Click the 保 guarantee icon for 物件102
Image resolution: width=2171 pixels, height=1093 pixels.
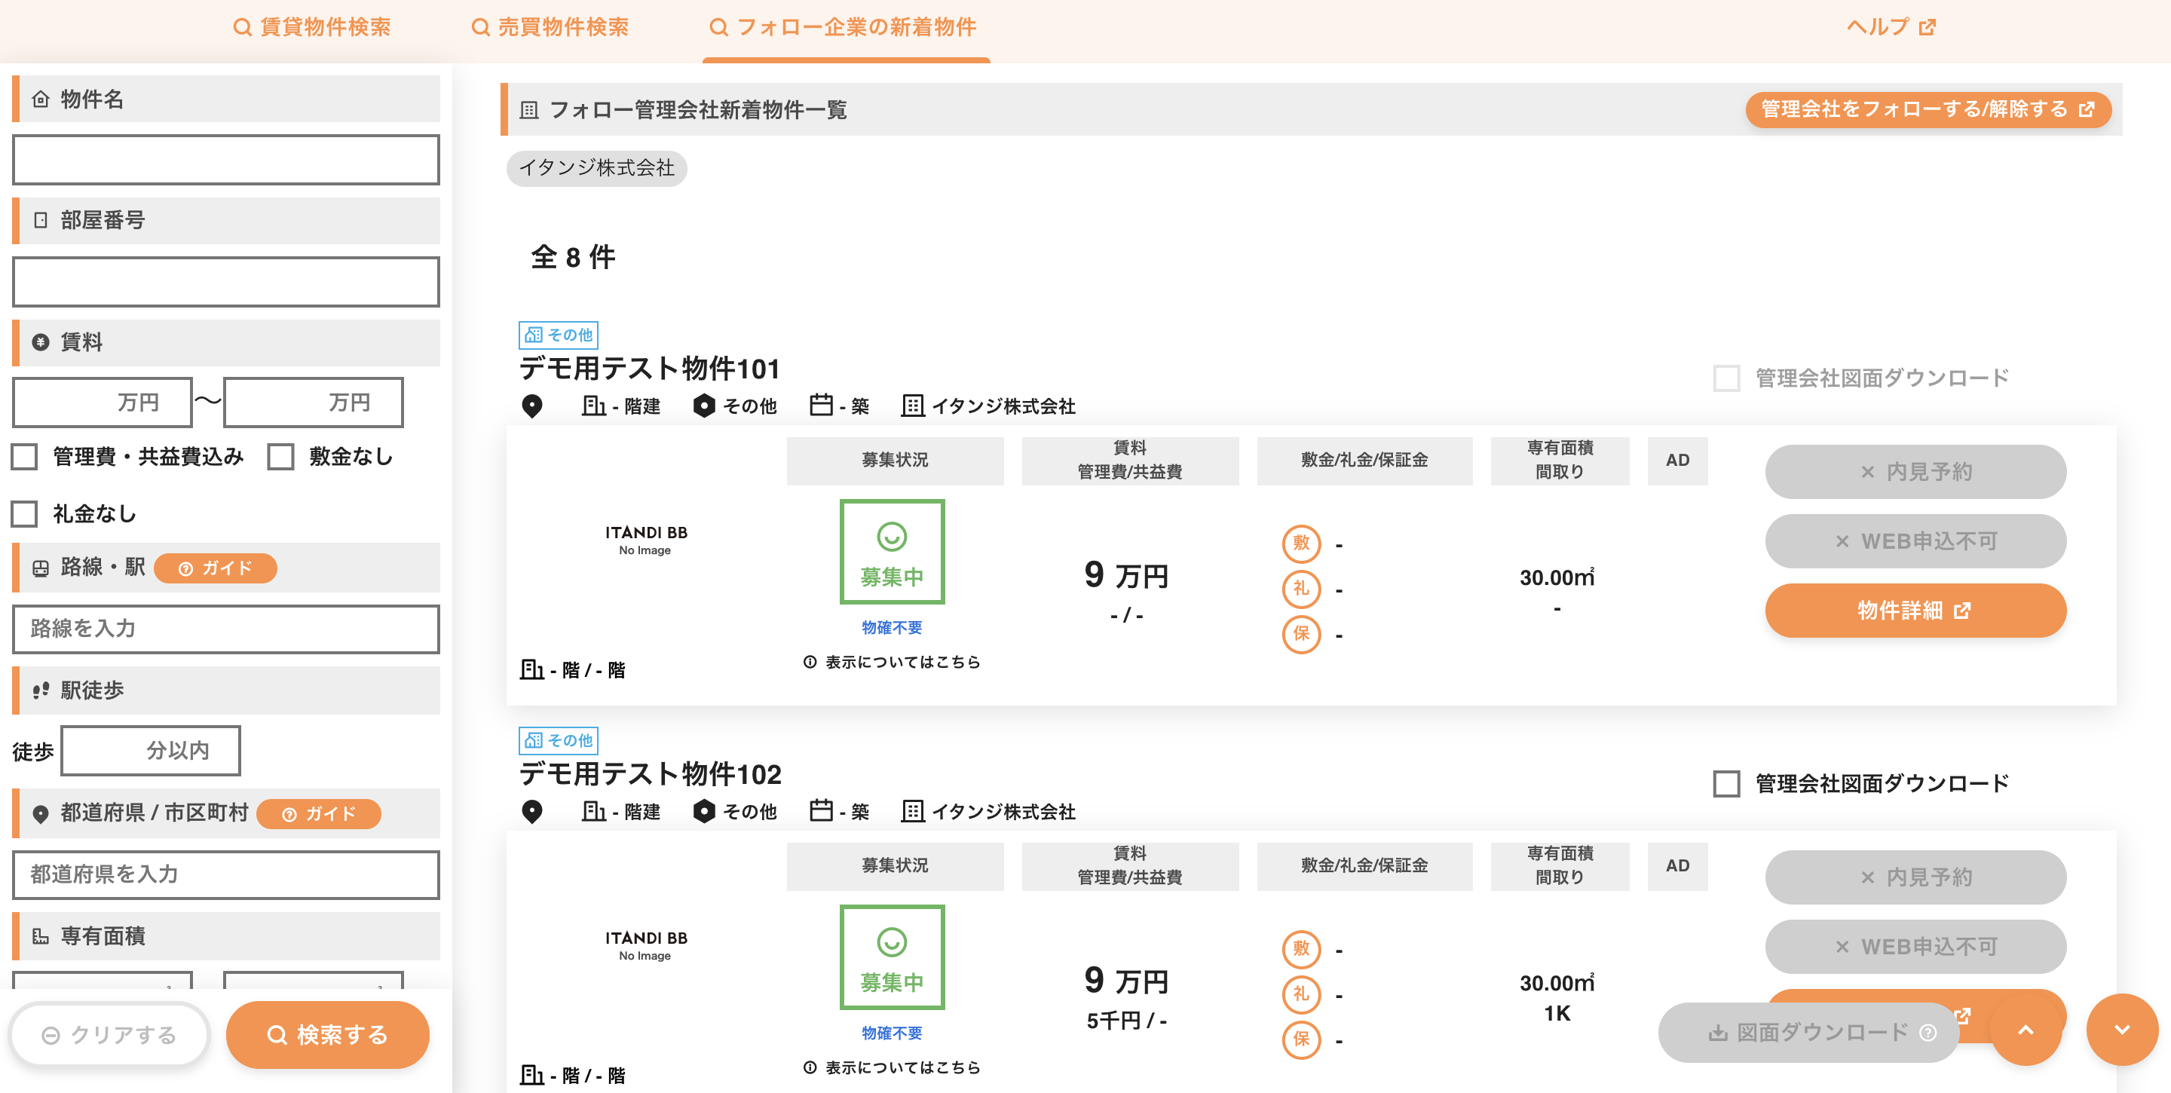point(1301,1040)
